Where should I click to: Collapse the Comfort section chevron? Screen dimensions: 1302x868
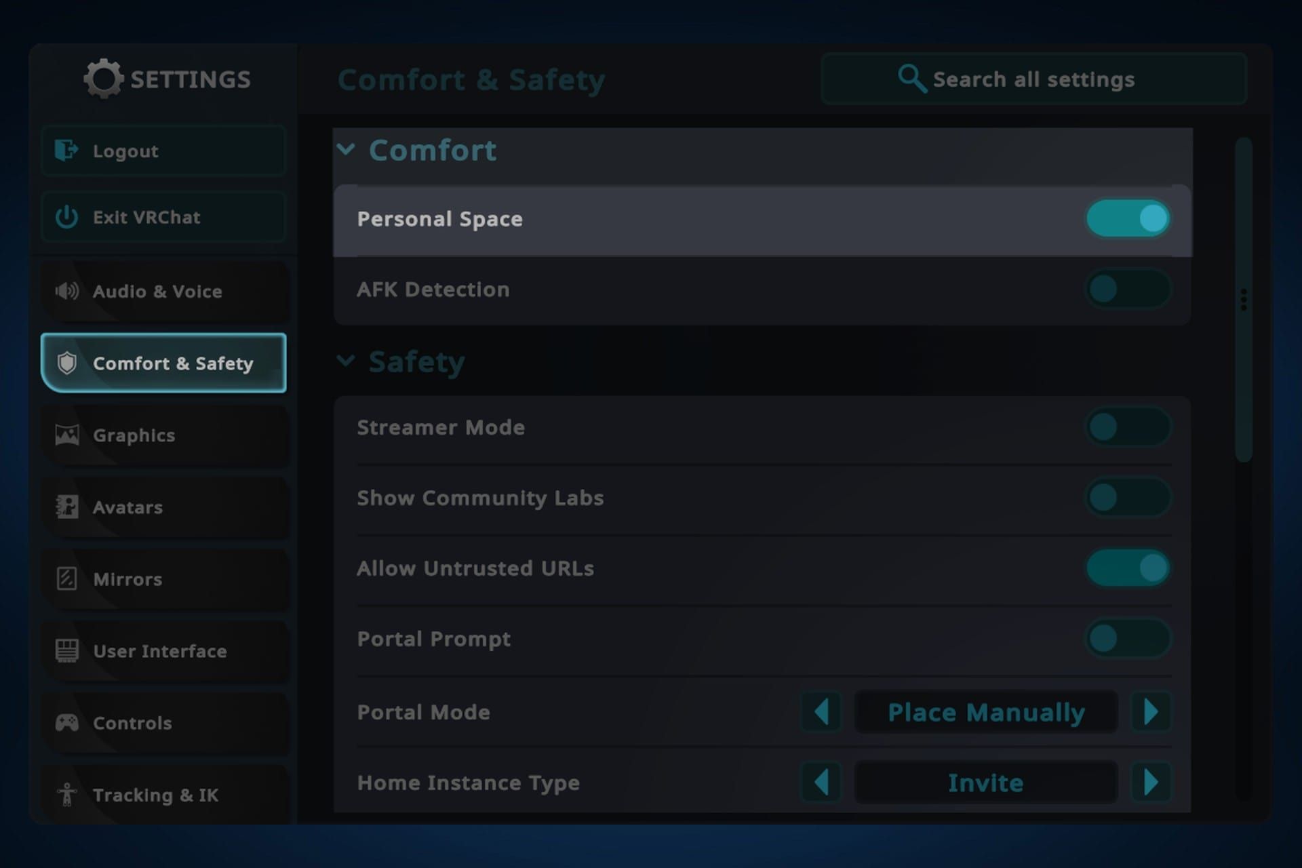(346, 149)
